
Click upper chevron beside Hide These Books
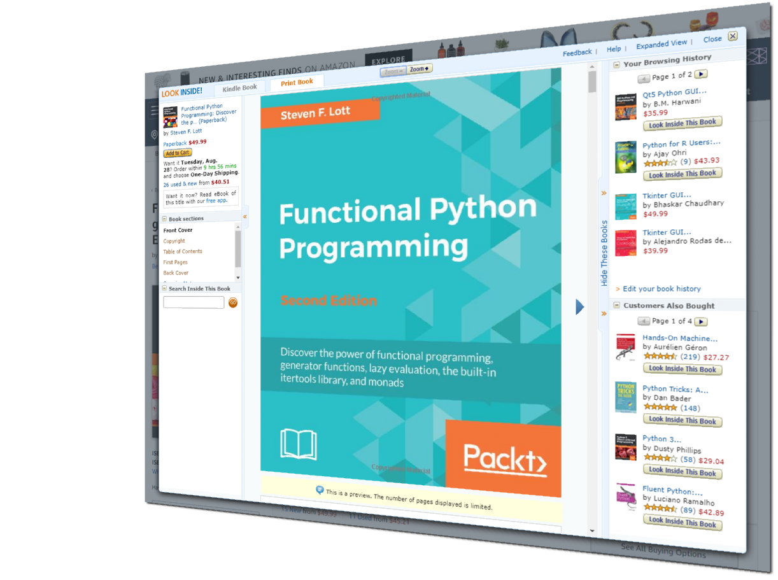(x=604, y=193)
